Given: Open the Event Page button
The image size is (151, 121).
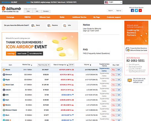Looking at the screenshot, I should tap(11, 54).
